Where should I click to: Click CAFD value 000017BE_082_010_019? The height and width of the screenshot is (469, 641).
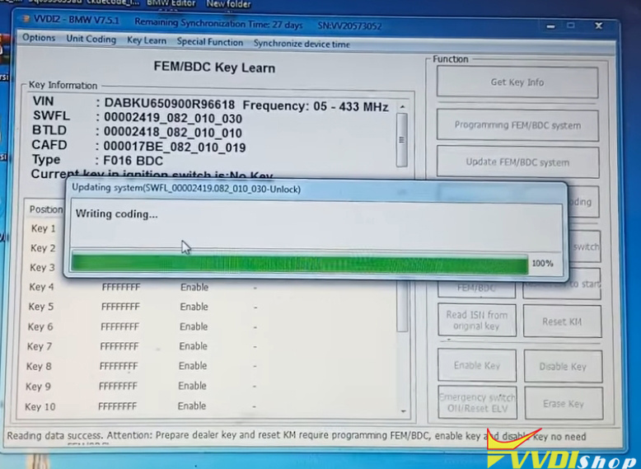[x=174, y=148]
